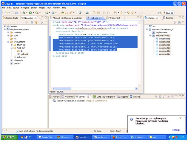
Task: Click start server icon in Servers view toolbar
Action: click(x=160, y=96)
